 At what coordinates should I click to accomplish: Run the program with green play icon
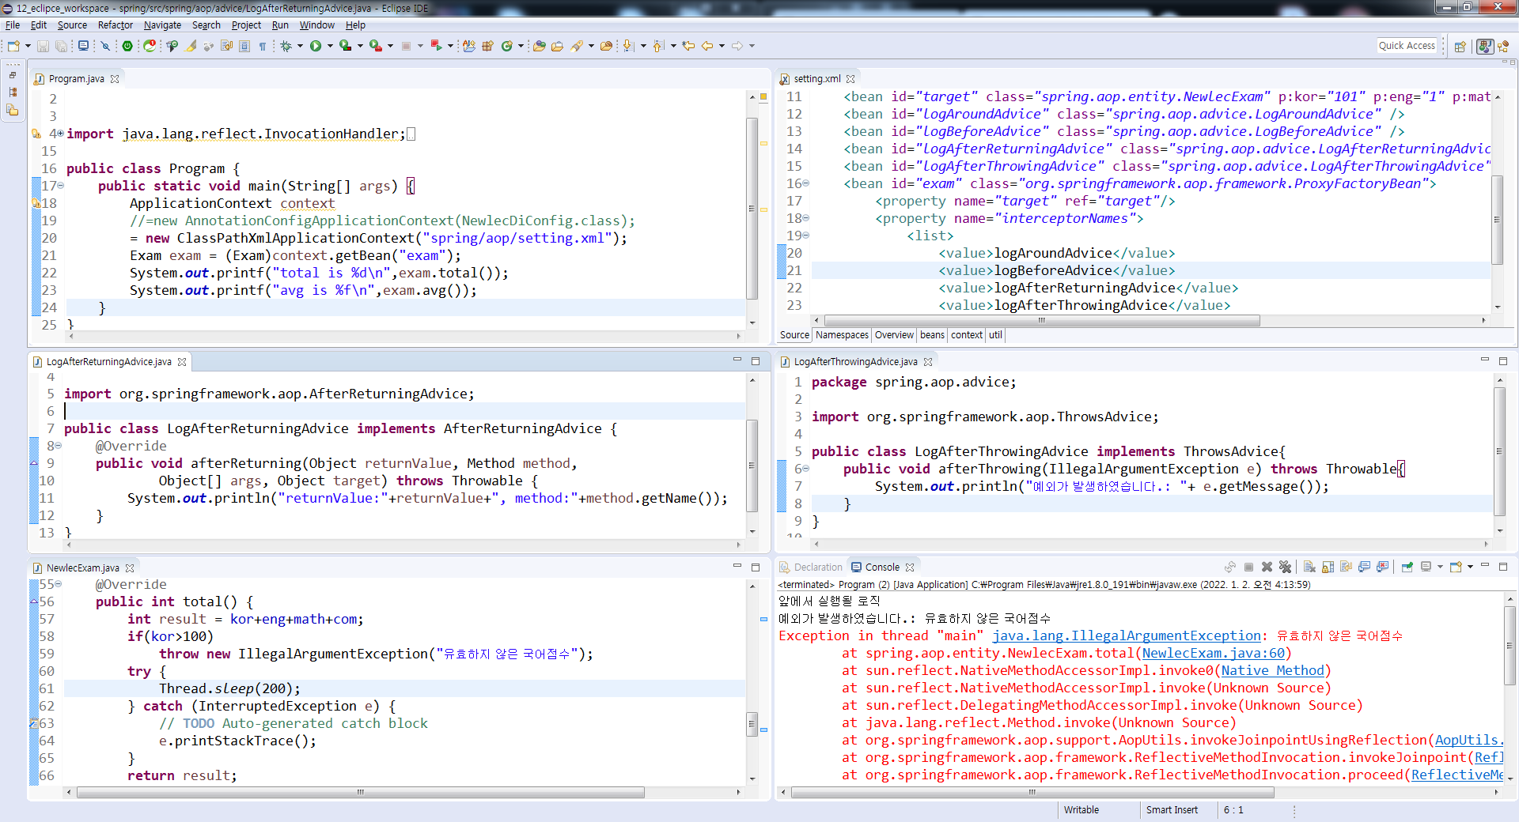click(316, 46)
